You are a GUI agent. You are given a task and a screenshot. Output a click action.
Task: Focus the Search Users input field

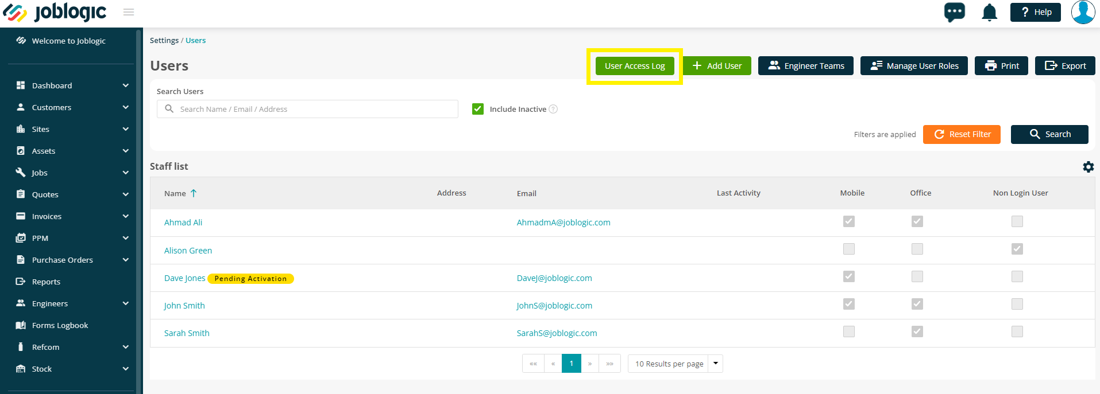(307, 109)
